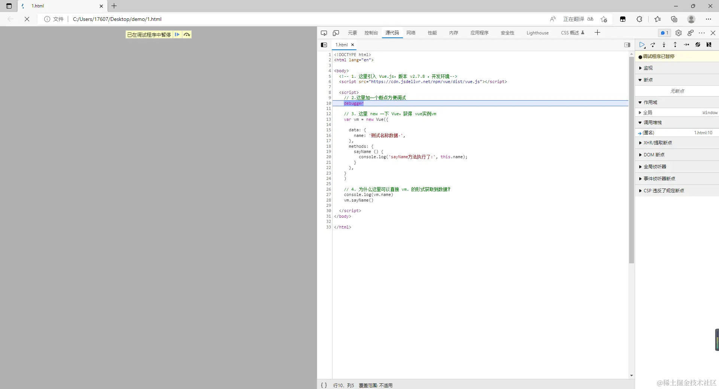Click the scroll down arrow of the editor

(x=631, y=376)
